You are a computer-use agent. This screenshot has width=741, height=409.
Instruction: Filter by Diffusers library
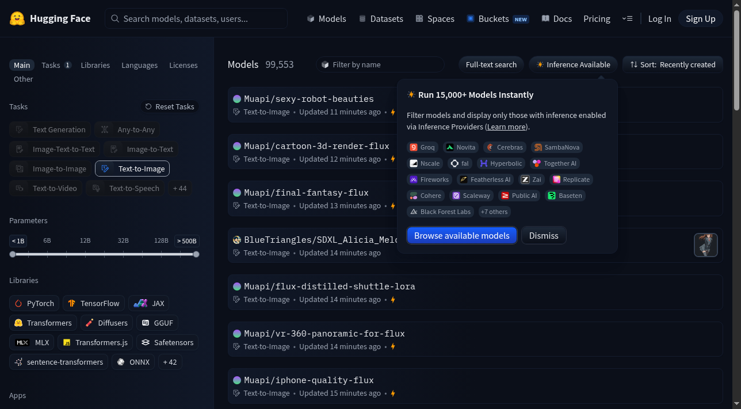point(106,323)
